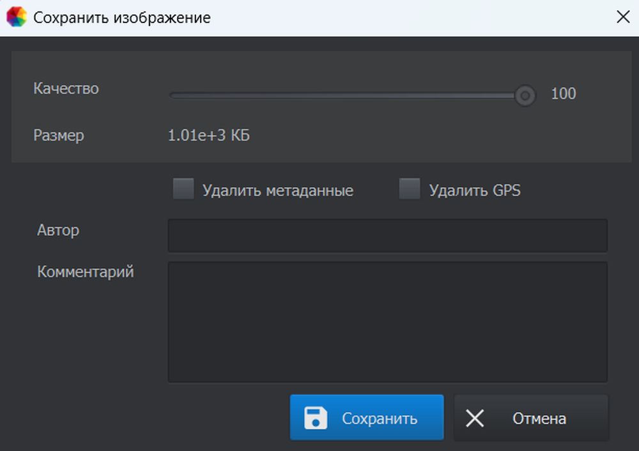Screen dimensions: 639x451
Task: Select the Размер value showing 1.01e+3 КБ
Action: [208, 135]
